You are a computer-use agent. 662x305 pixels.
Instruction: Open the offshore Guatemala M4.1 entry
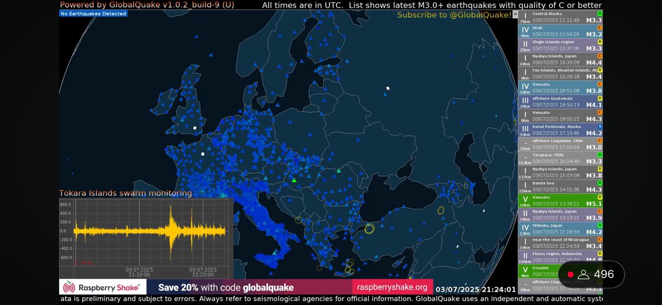[x=560, y=101]
